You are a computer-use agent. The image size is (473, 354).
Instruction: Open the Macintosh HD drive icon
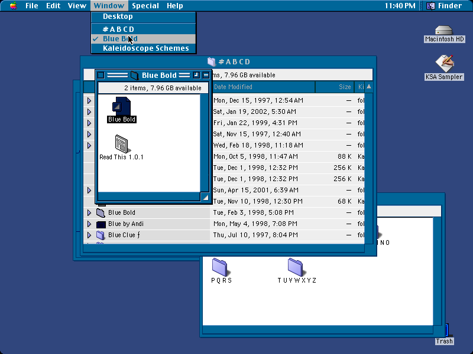pyautogui.click(x=444, y=30)
